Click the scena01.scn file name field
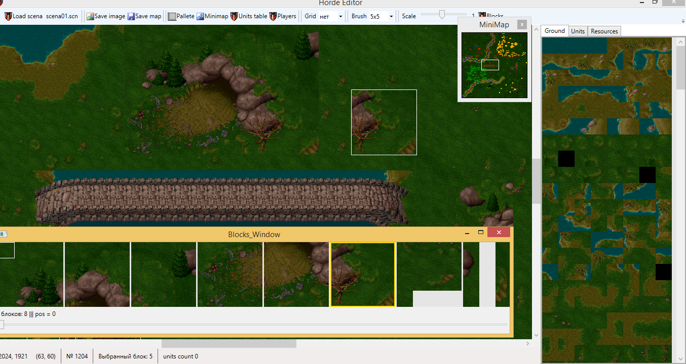 pyautogui.click(x=62, y=16)
